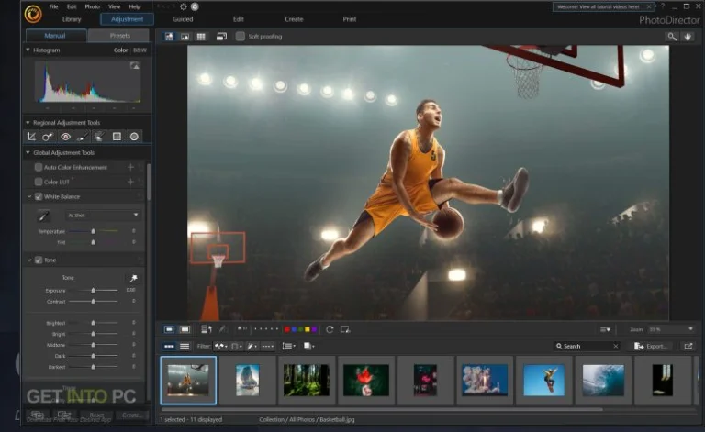The image size is (705, 432).
Task: Switch to grid browser mode icon
Action: [x=201, y=37]
